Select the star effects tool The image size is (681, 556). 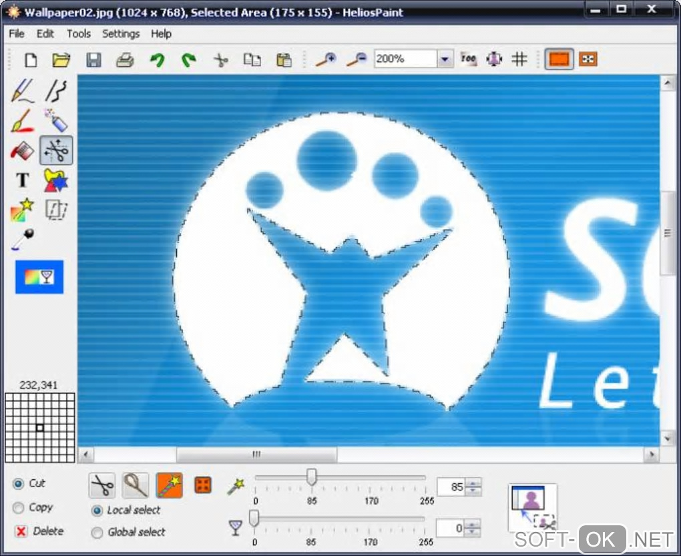tap(22, 210)
